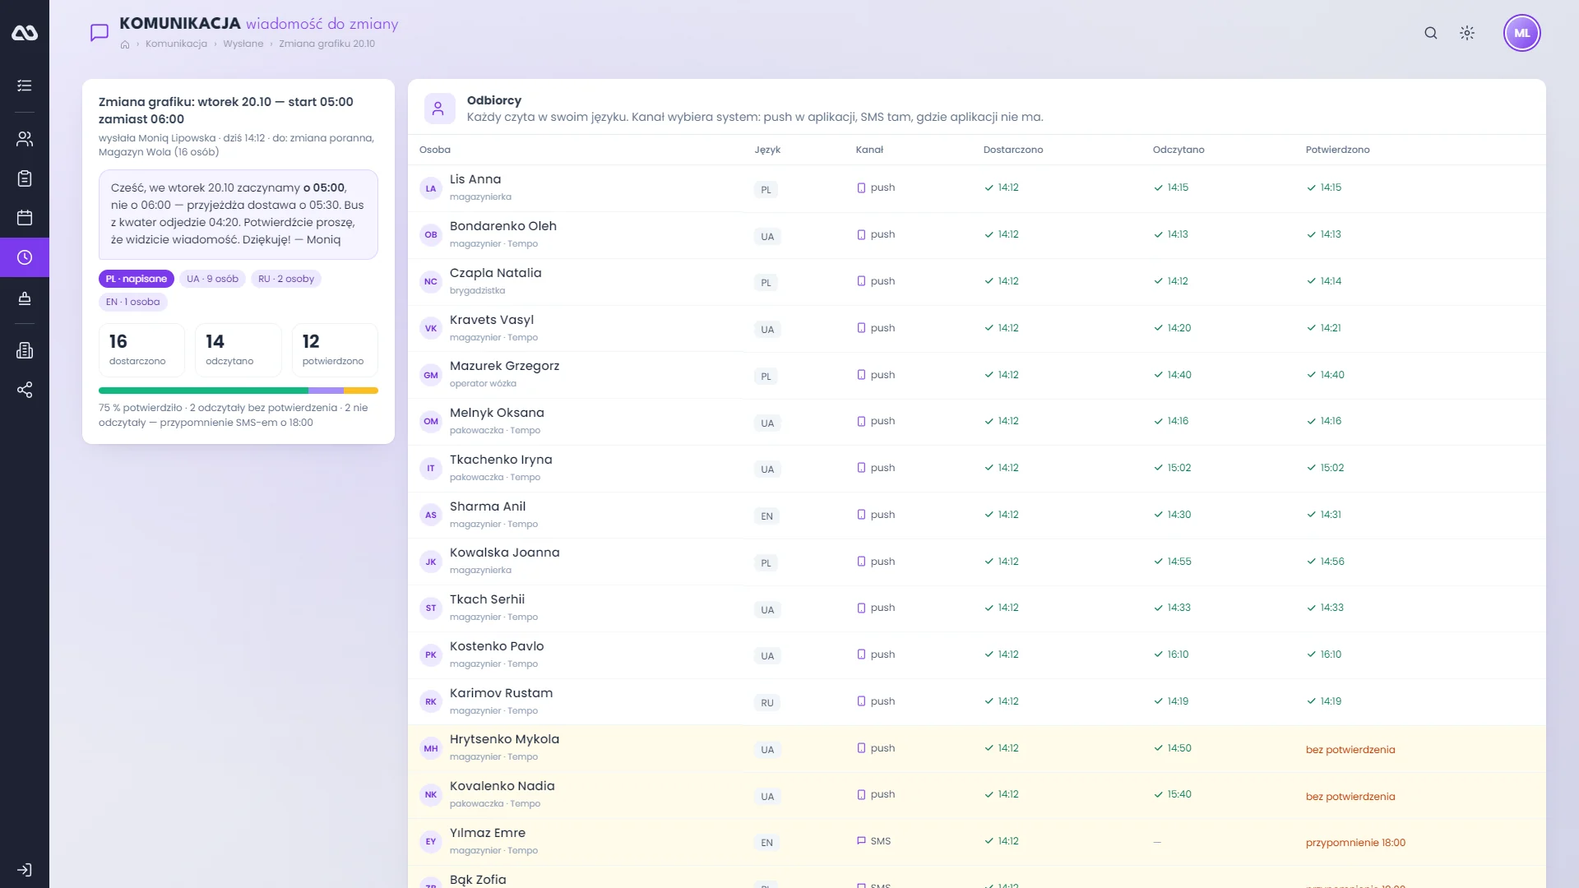Click the RU language badge for Karimov Rustam
The height and width of the screenshot is (888, 1579).
point(767,703)
